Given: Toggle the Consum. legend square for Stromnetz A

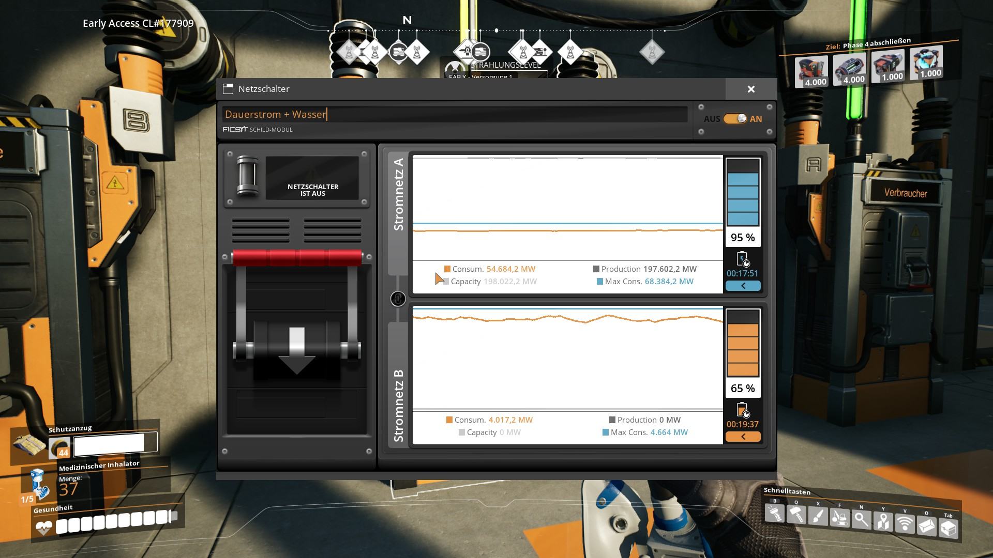Looking at the screenshot, I should (447, 269).
